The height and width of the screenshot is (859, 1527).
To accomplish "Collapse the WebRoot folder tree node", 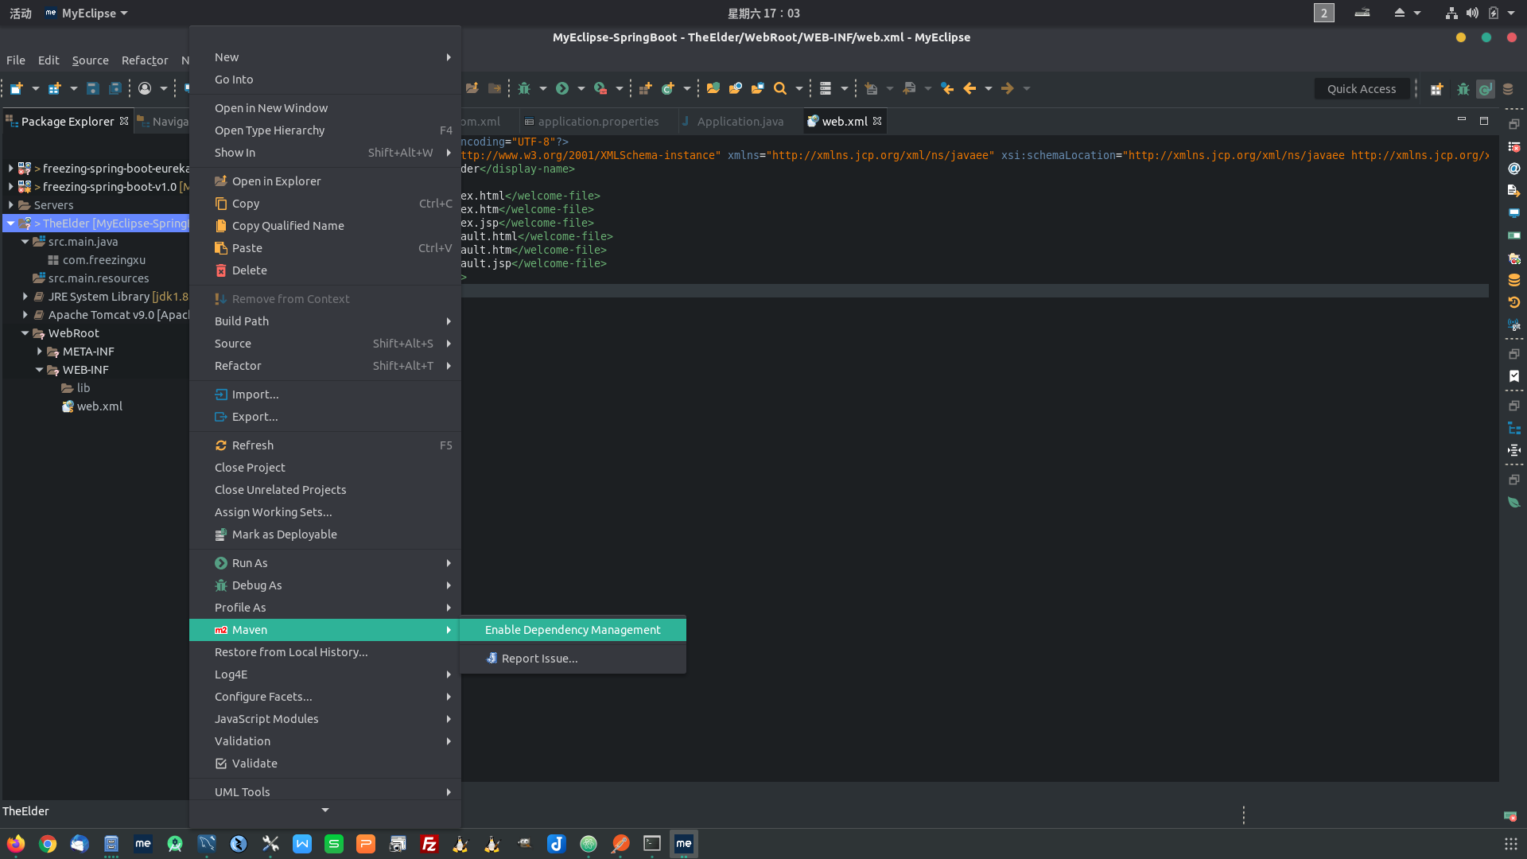I will tap(25, 333).
